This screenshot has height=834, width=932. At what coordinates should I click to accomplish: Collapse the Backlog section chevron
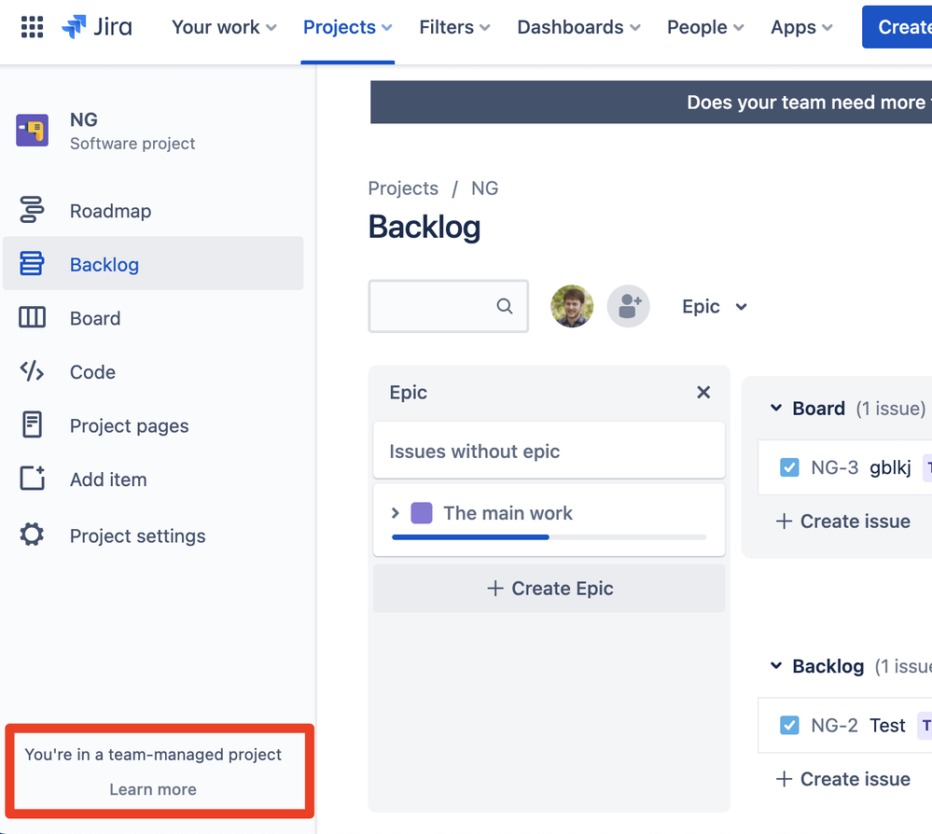[x=776, y=666]
